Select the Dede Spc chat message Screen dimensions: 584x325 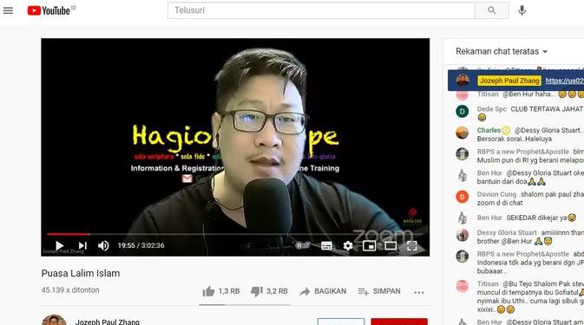[x=520, y=113]
